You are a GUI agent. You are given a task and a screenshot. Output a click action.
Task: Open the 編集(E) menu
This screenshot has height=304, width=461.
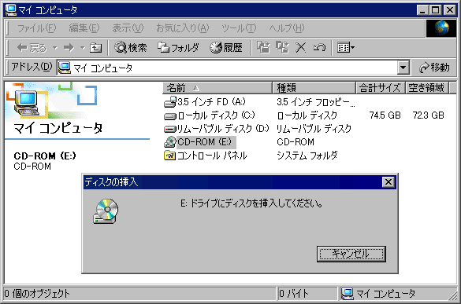pos(84,28)
